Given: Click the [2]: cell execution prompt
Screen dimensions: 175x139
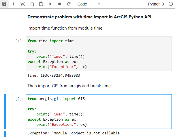Looking at the screenshot, I should 20,99.
